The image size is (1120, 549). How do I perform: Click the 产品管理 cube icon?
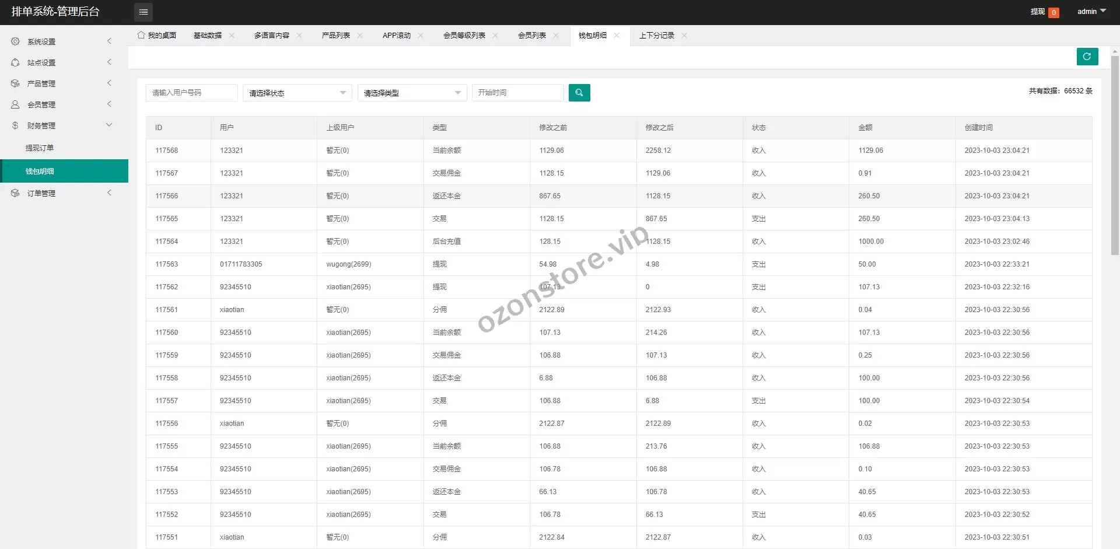point(15,83)
